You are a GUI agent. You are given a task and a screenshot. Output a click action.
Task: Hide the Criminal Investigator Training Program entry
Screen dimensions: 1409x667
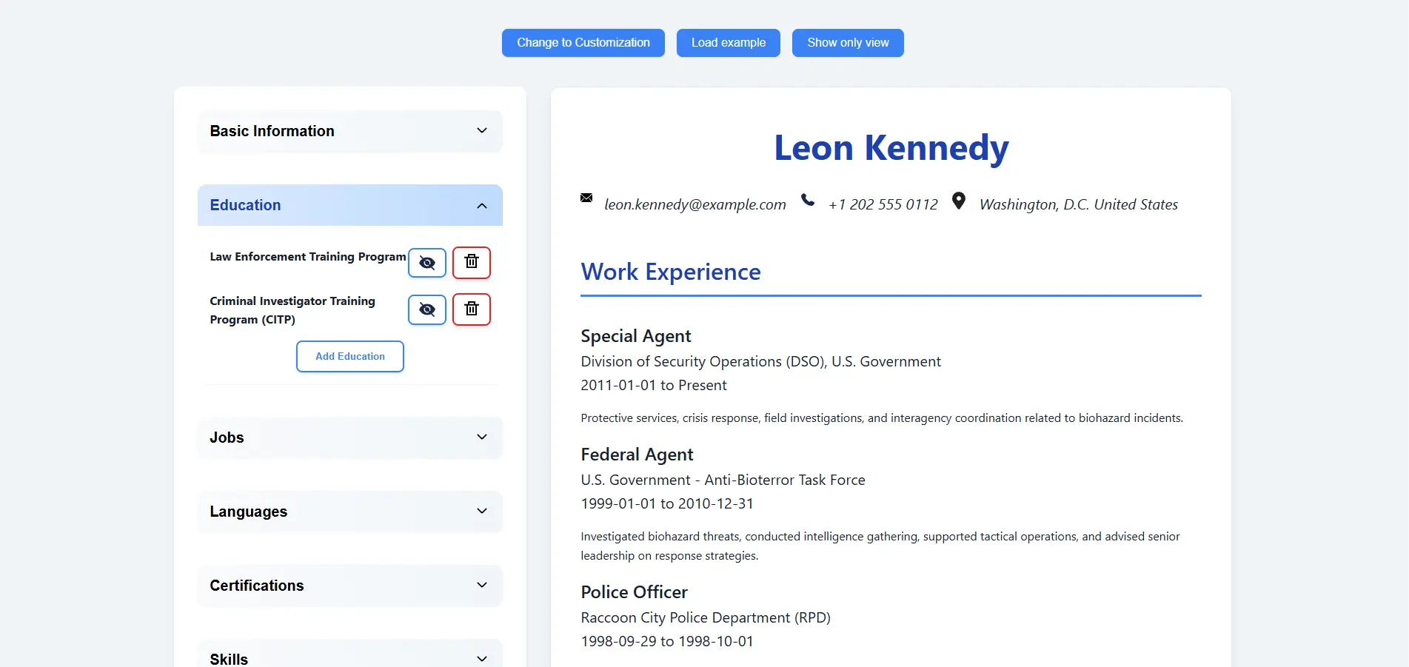pyautogui.click(x=427, y=309)
